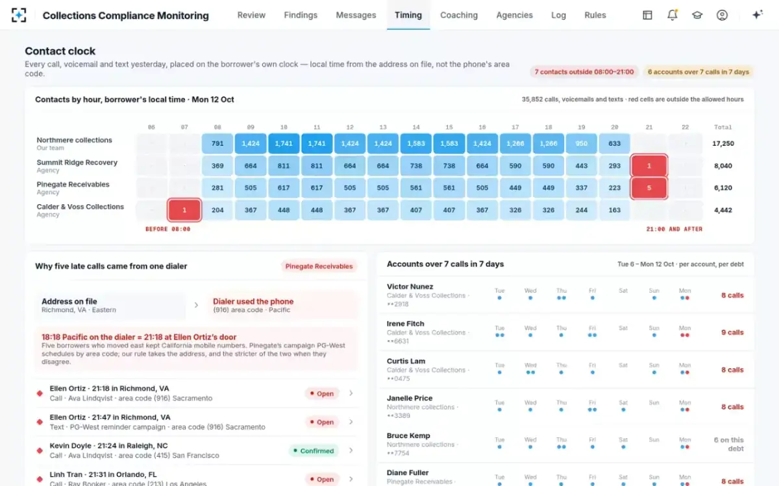Click the Pinegate Receivables tag in dialer panel
This screenshot has width=779, height=486.
319,266
